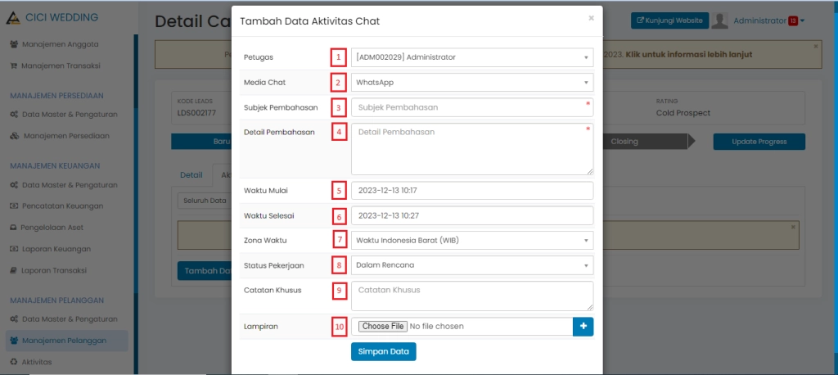Open the Media Chat WhatsApp dropdown
838x375 pixels.
pos(472,83)
